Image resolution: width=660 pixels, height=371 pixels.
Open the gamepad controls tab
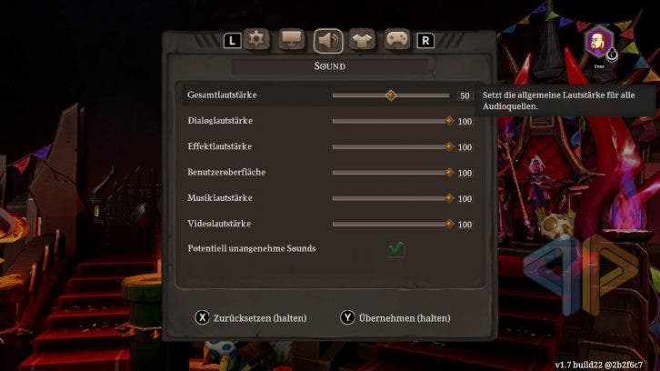(x=397, y=40)
